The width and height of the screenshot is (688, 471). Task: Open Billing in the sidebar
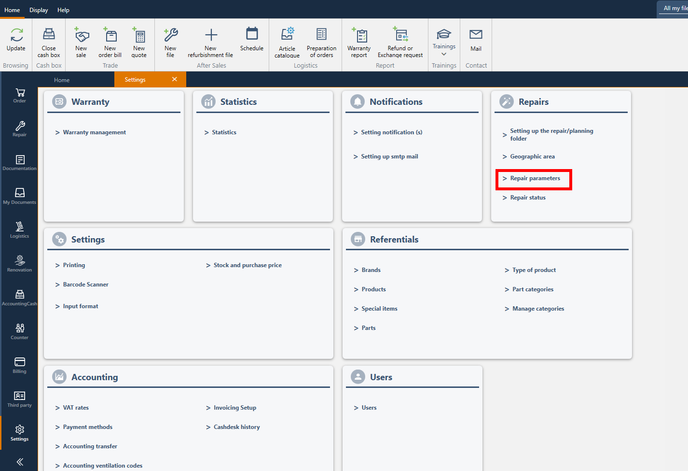pyautogui.click(x=20, y=366)
